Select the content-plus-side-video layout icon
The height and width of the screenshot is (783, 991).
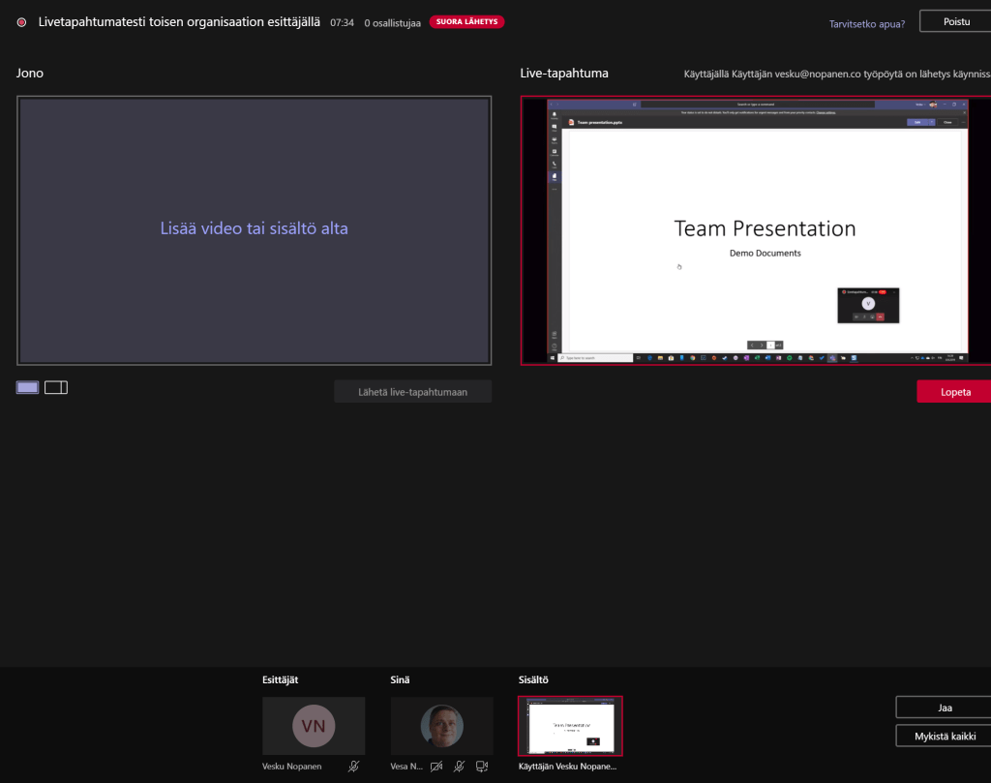click(56, 387)
